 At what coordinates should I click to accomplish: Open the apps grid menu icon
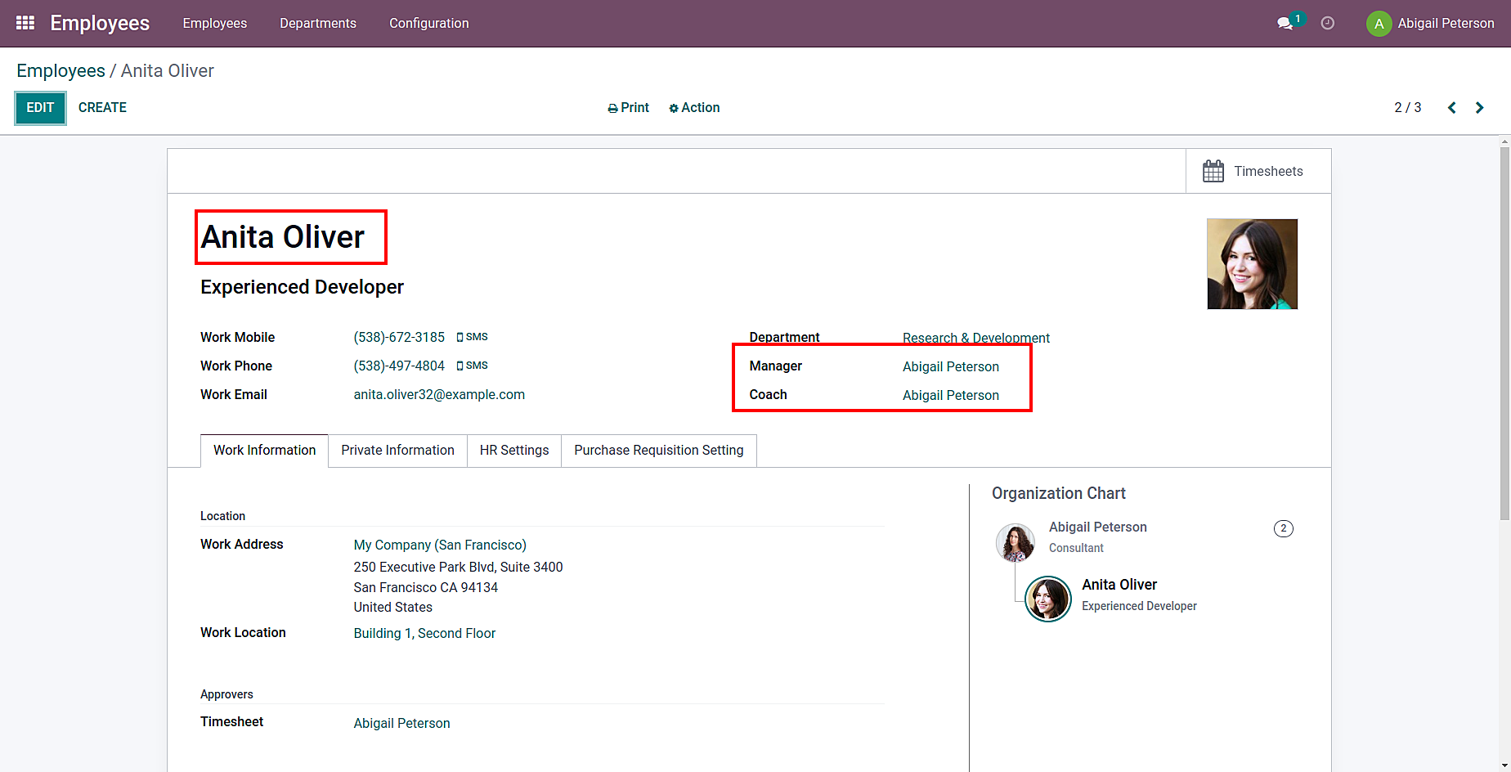click(25, 23)
